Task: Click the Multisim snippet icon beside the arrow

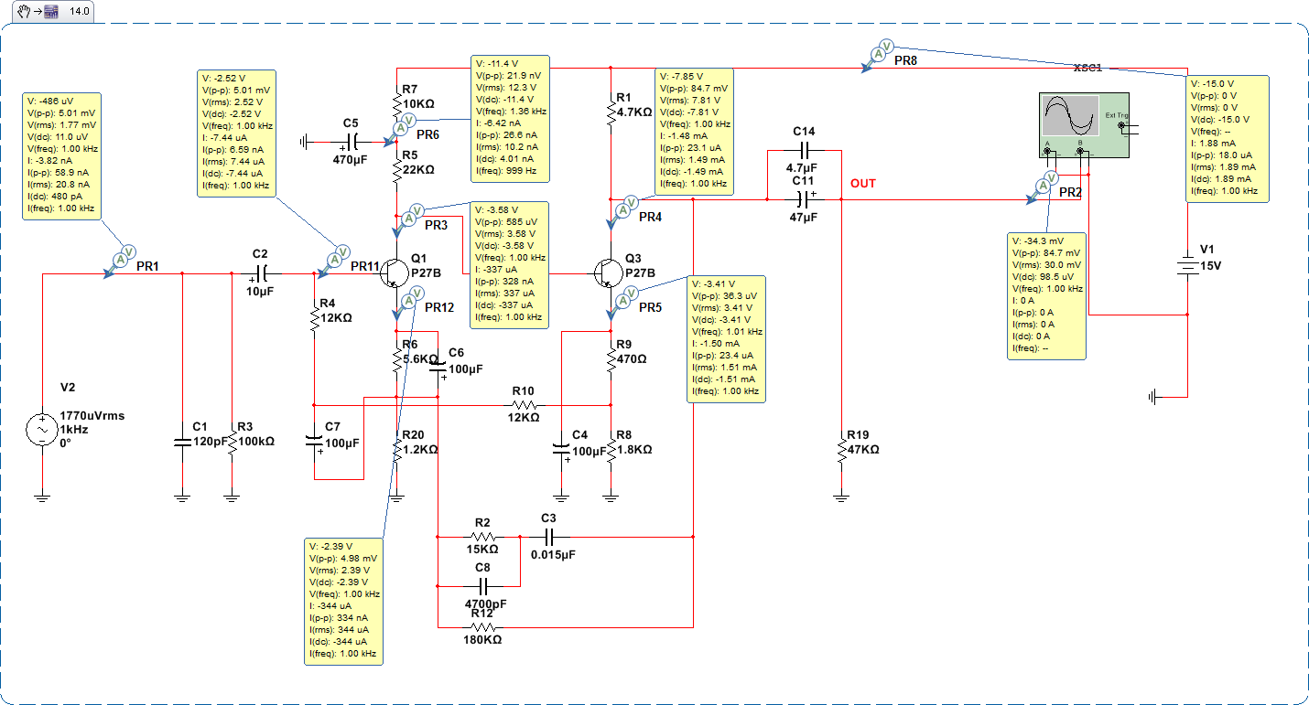Action: tap(50, 12)
